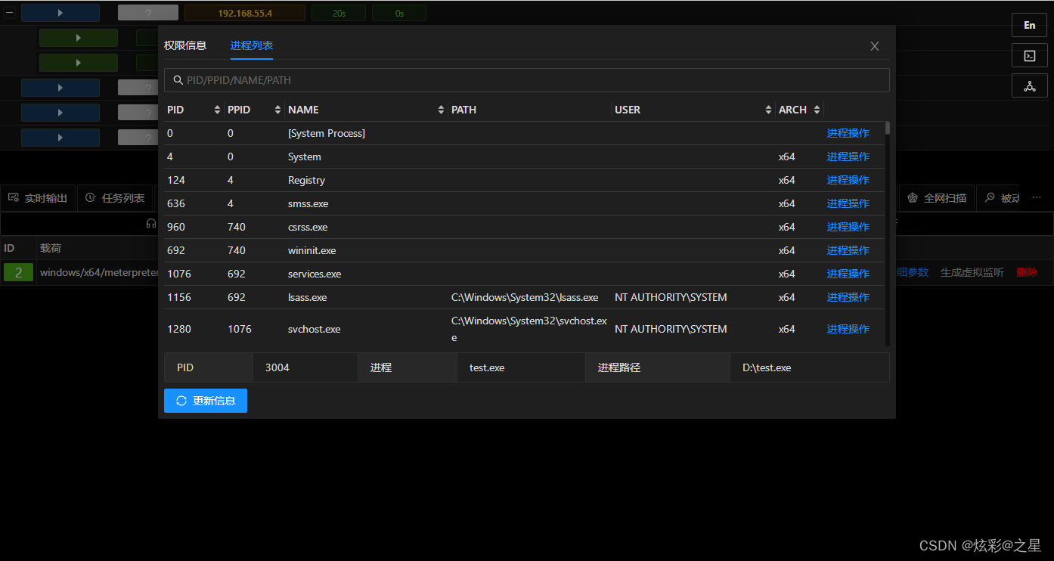Click NT AUTHORITY\SYSTEM in the lsass.exe row
Image resolution: width=1054 pixels, height=561 pixels.
671,297
